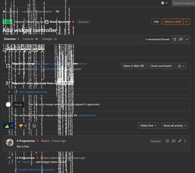Click the Merge button

18,105
